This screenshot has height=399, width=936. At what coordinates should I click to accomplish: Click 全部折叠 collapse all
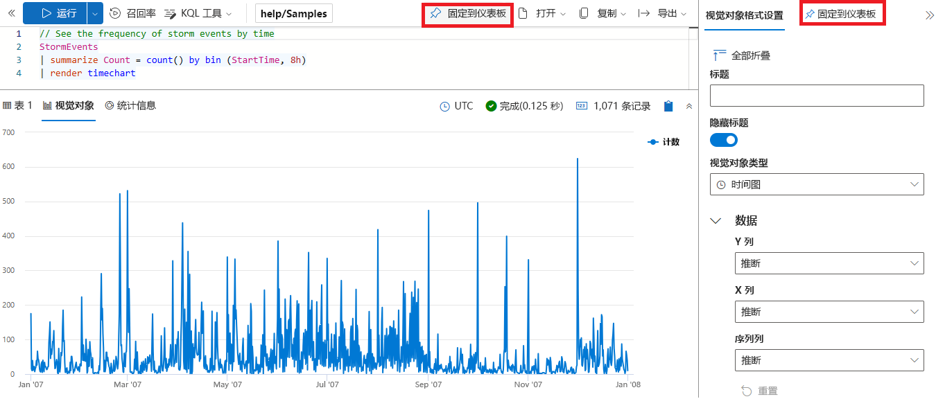(742, 55)
